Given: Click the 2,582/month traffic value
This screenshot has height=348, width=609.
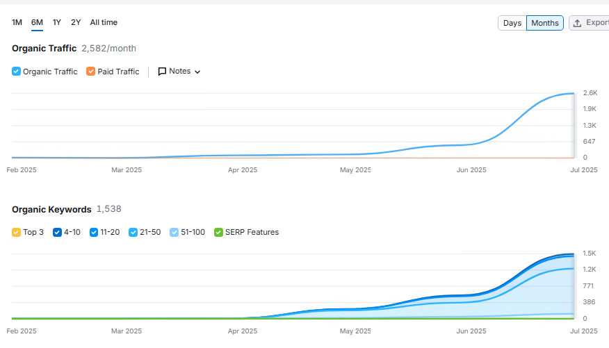Looking at the screenshot, I should [108, 49].
